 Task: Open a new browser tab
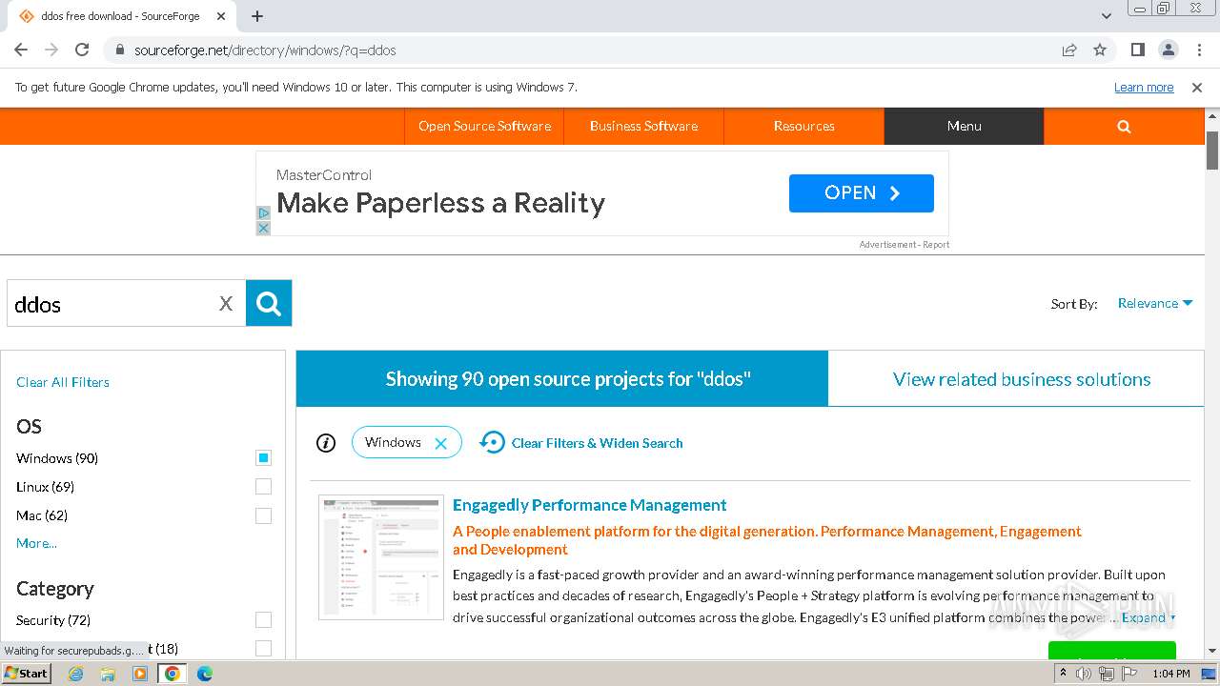coord(257,16)
